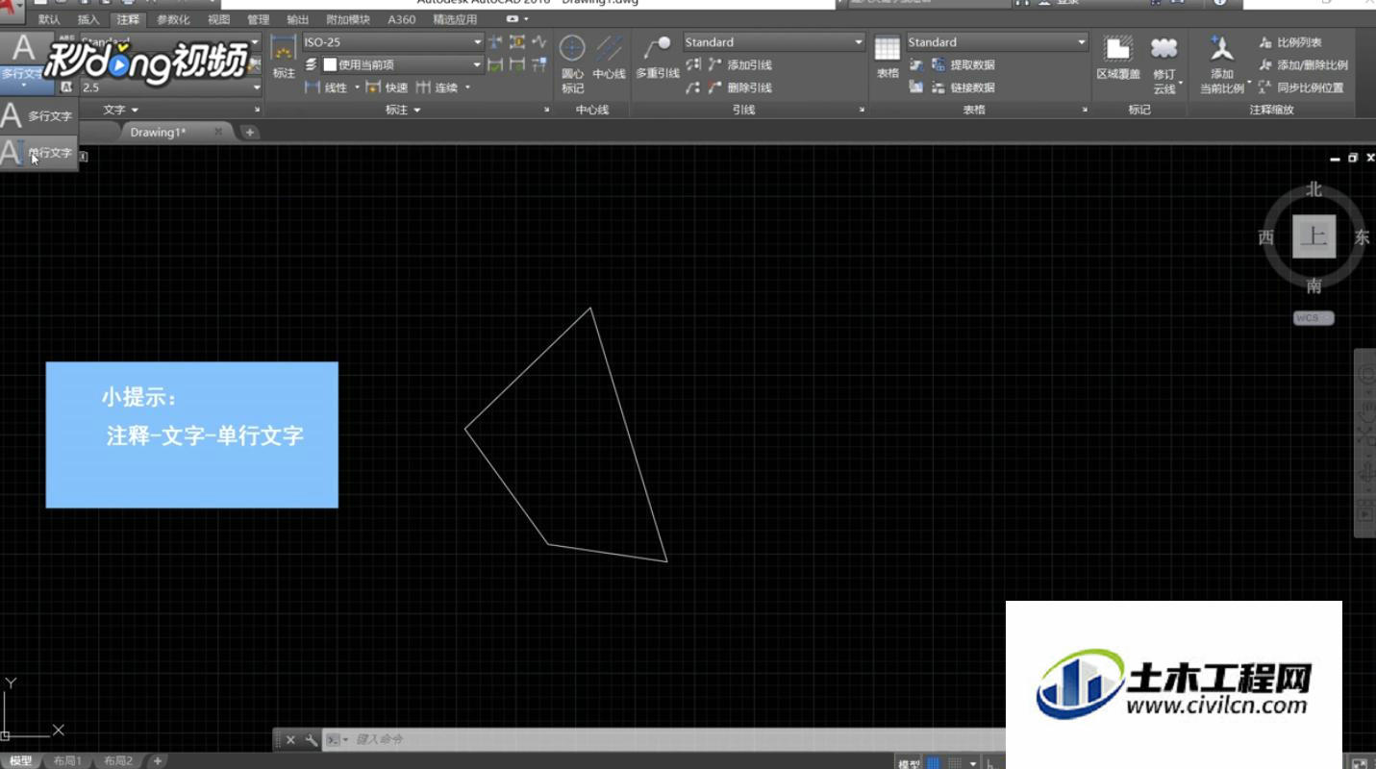Open the 线性 dimension type arrow
The width and height of the screenshot is (1376, 769).
click(357, 87)
